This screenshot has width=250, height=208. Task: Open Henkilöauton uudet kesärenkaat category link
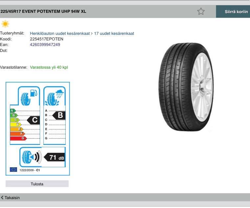pos(60,34)
